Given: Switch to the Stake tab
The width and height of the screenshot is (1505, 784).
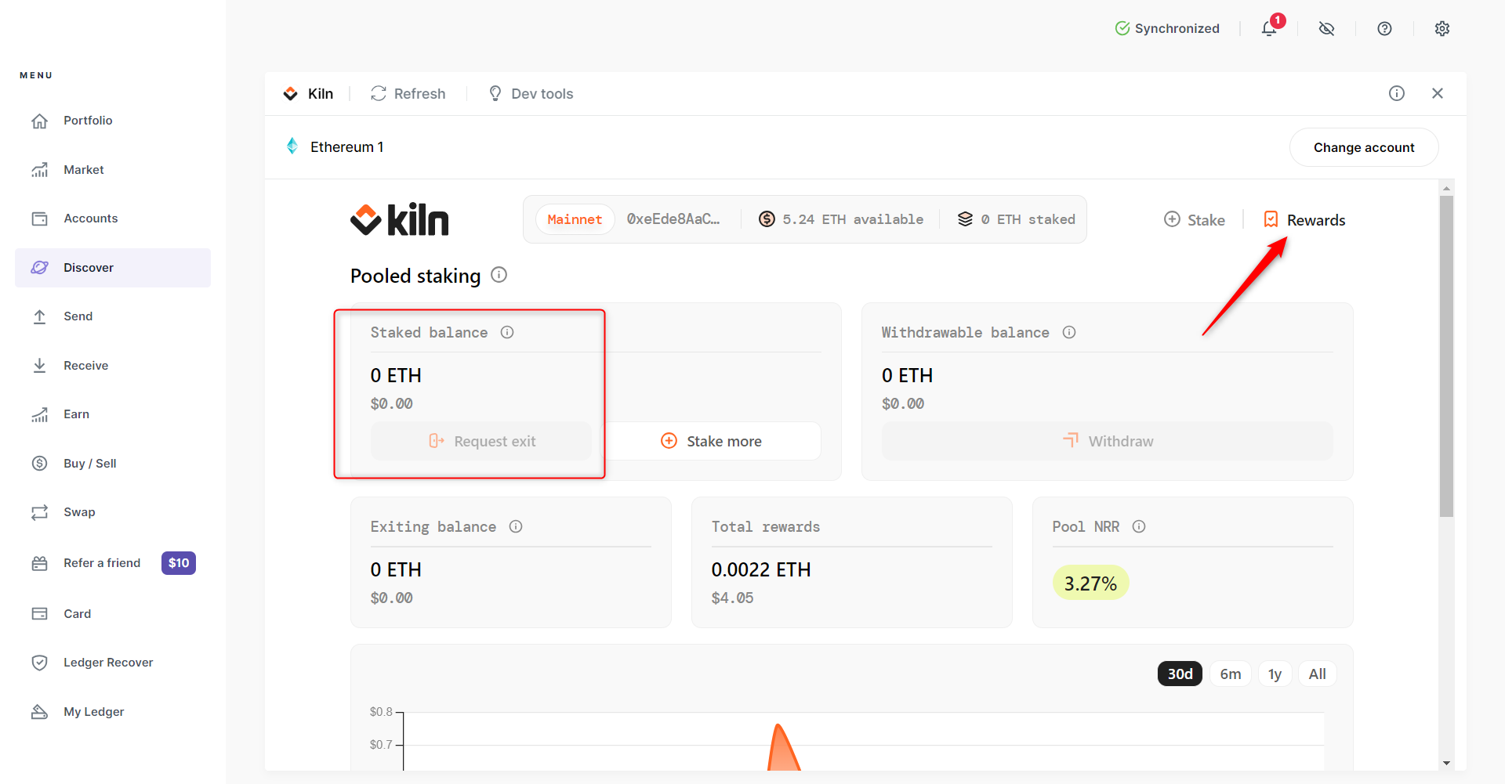Looking at the screenshot, I should tap(1195, 220).
